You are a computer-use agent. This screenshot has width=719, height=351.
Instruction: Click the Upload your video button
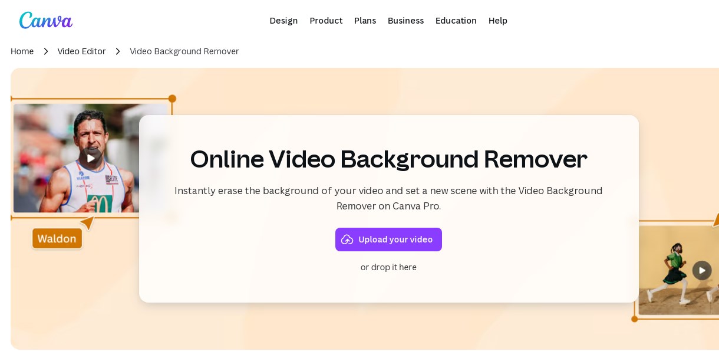[x=388, y=240]
